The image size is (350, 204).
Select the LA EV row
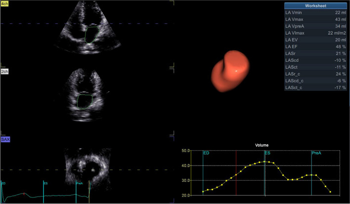315,40
